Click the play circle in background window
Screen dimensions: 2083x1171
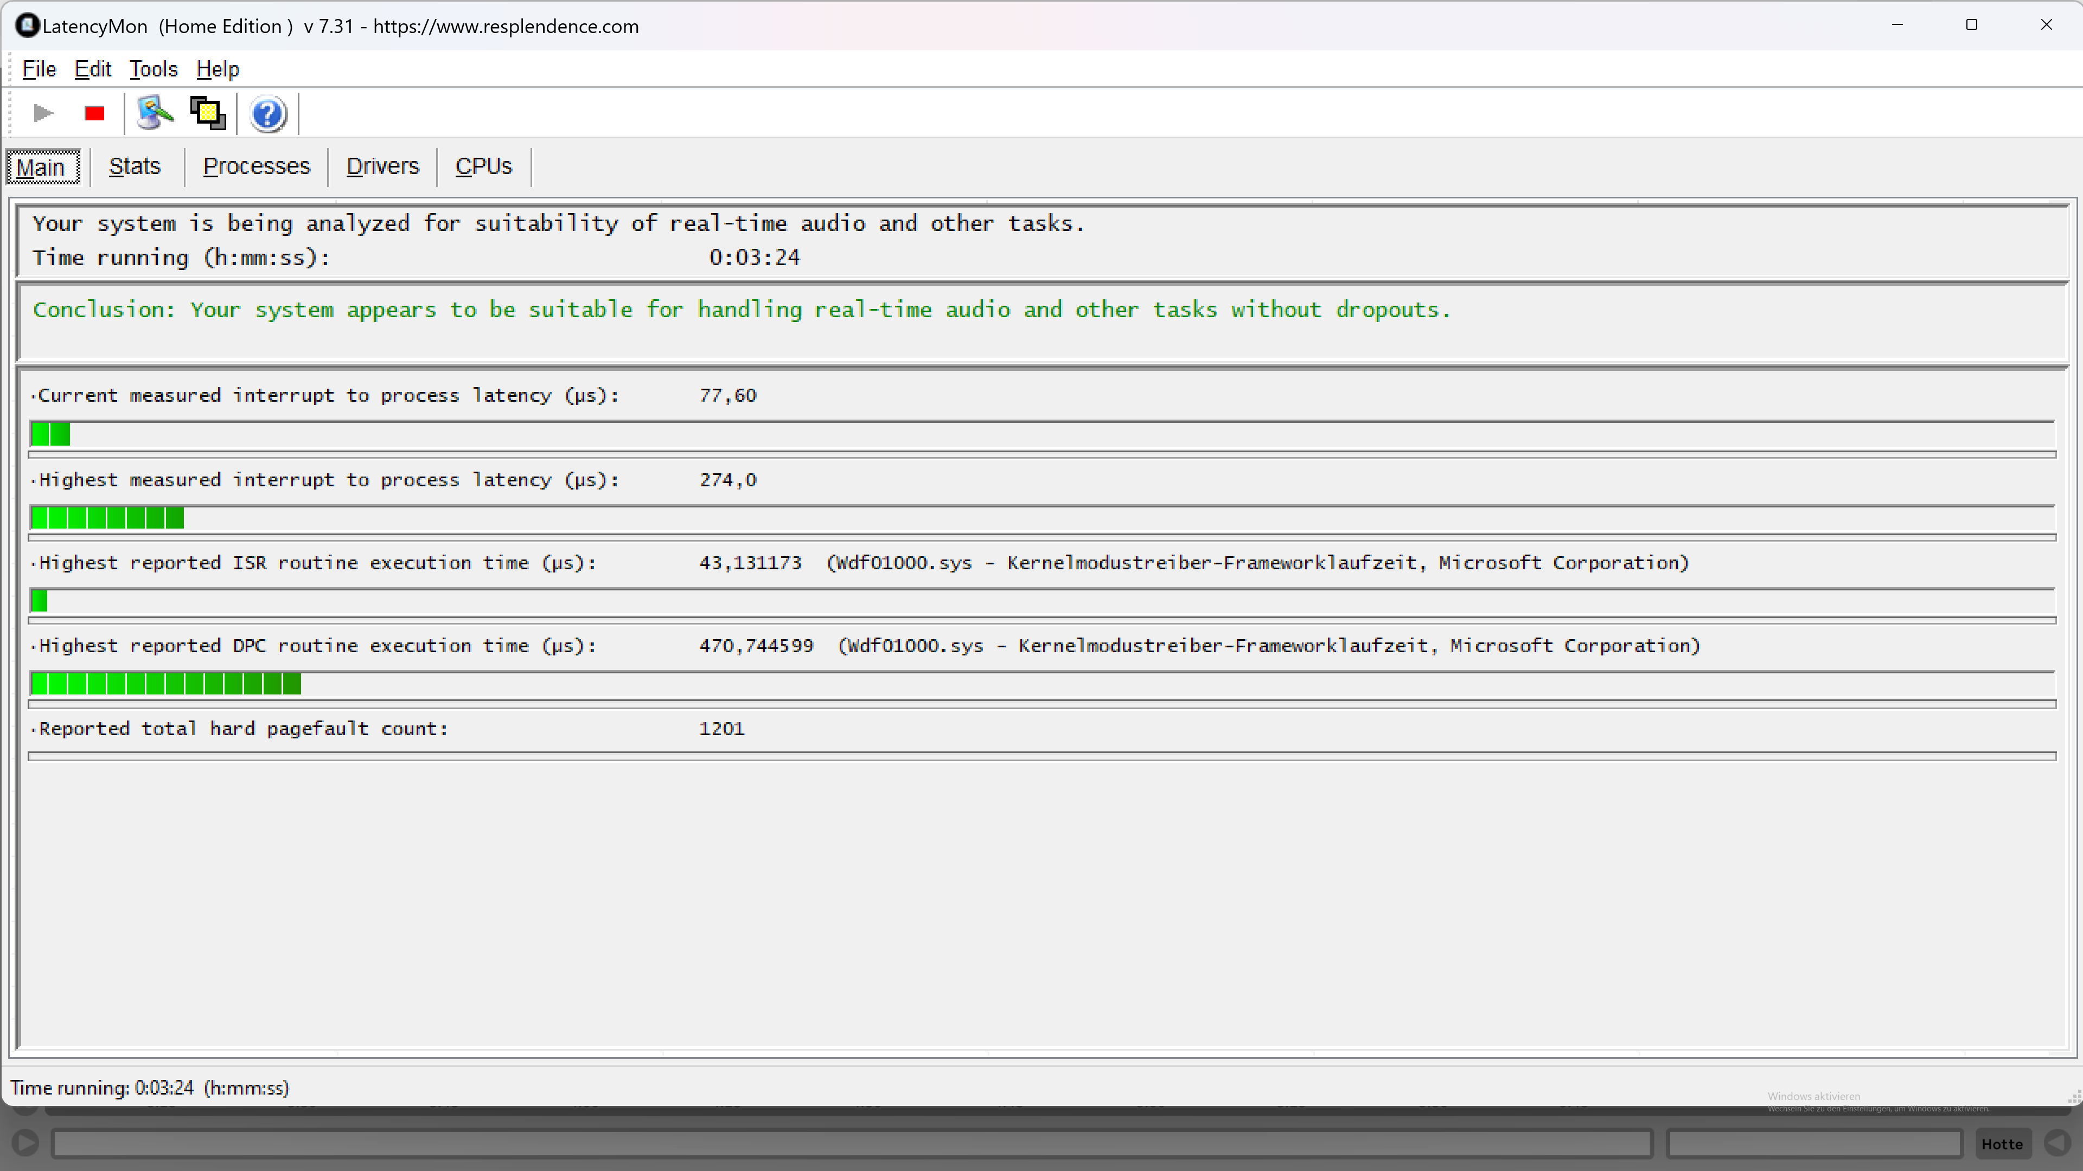(25, 1143)
